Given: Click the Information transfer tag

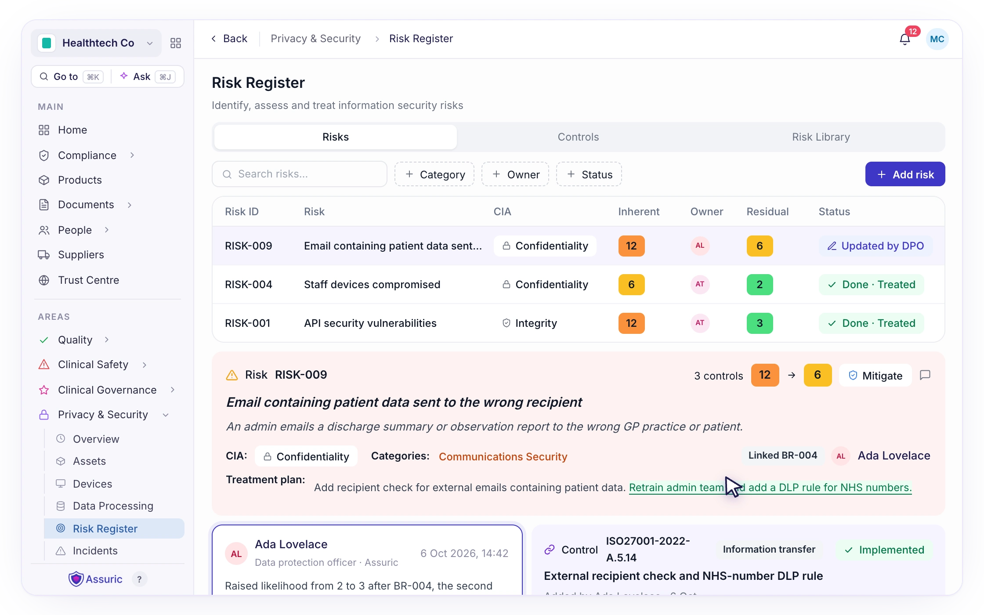Looking at the screenshot, I should pyautogui.click(x=769, y=550).
